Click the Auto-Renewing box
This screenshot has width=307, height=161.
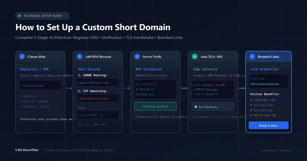tap(213, 107)
